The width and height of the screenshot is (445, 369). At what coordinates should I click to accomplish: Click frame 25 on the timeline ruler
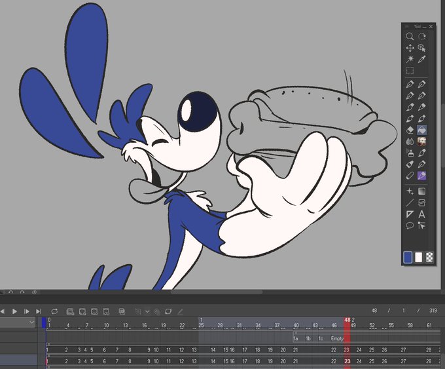click(x=201, y=325)
